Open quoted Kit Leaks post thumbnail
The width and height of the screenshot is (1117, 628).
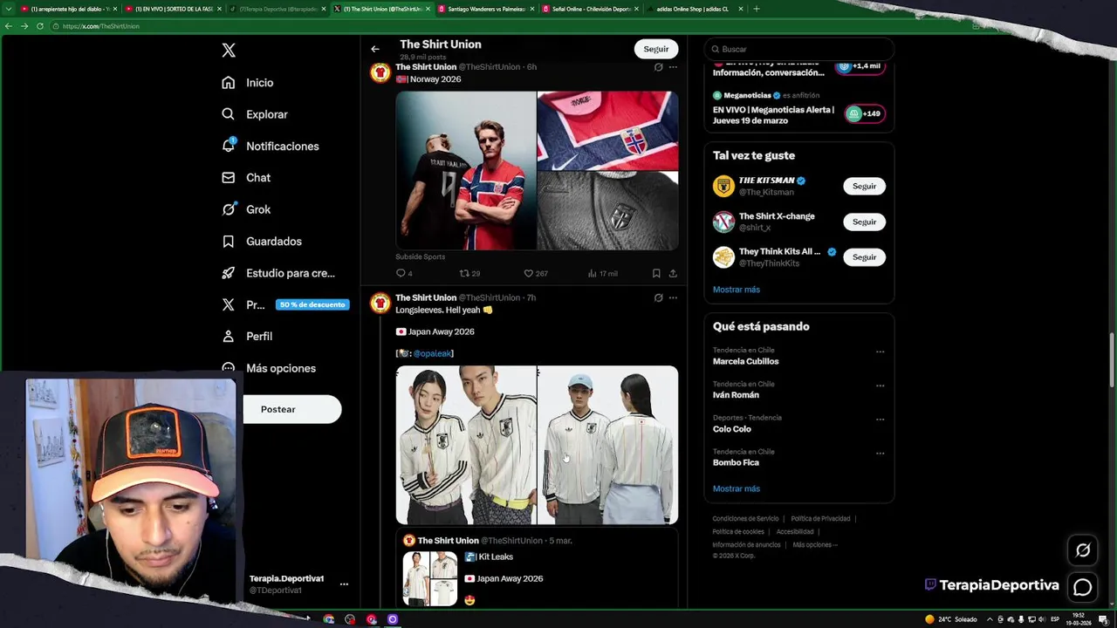429,578
